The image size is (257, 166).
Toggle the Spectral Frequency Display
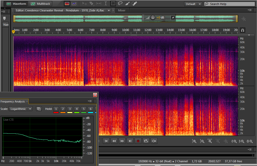point(67,4)
